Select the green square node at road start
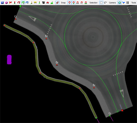 tap(20, 6)
